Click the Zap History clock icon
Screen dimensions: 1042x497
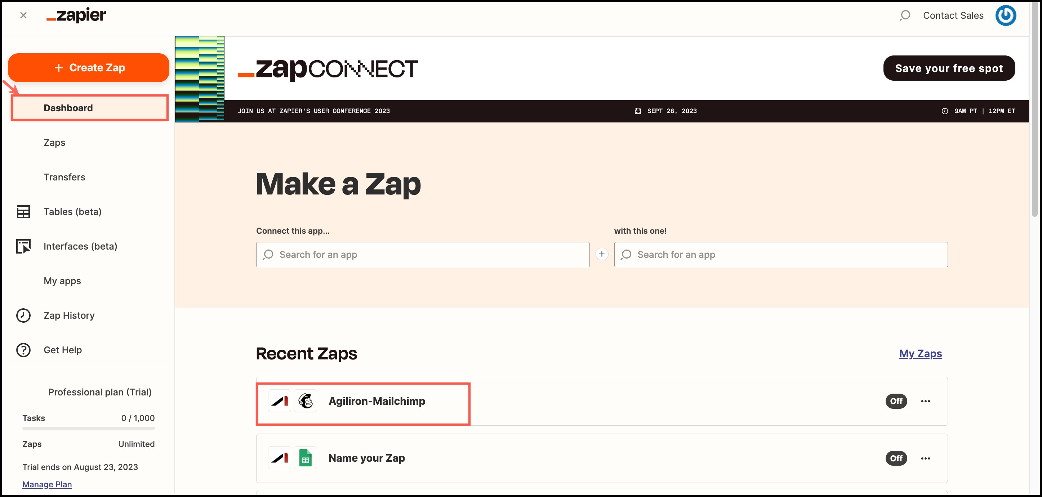23,315
